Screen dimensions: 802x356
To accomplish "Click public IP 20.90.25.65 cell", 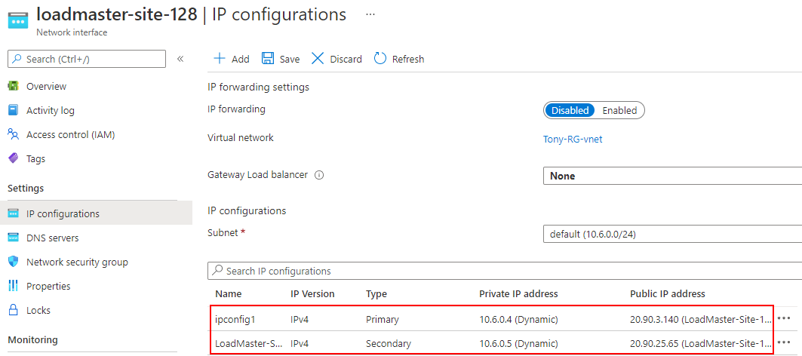I will point(701,343).
